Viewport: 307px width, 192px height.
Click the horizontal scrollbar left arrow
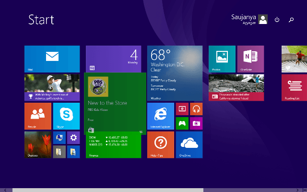click(5, 190)
